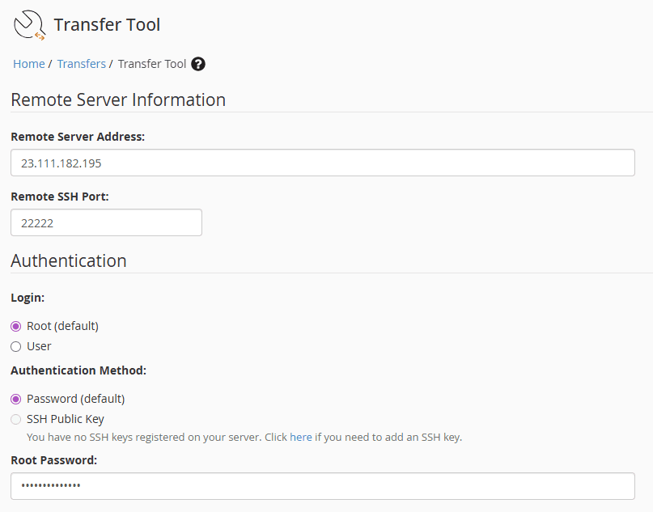Image resolution: width=653 pixels, height=512 pixels.
Task: Click the Login field label
Action: [27, 297]
